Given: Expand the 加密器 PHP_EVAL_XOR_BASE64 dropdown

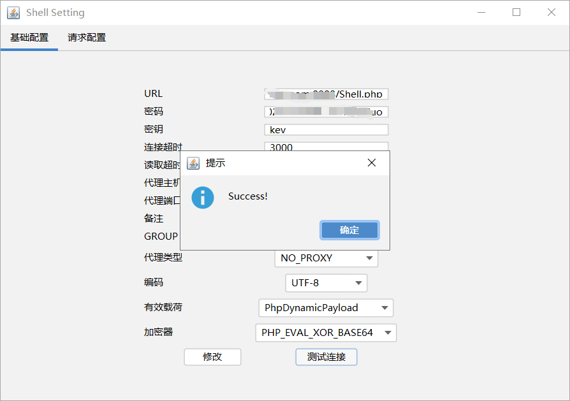Looking at the screenshot, I should pyautogui.click(x=326, y=333).
